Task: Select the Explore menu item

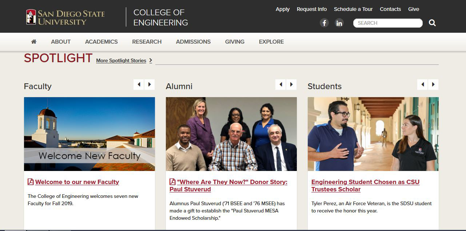Action: [271, 42]
